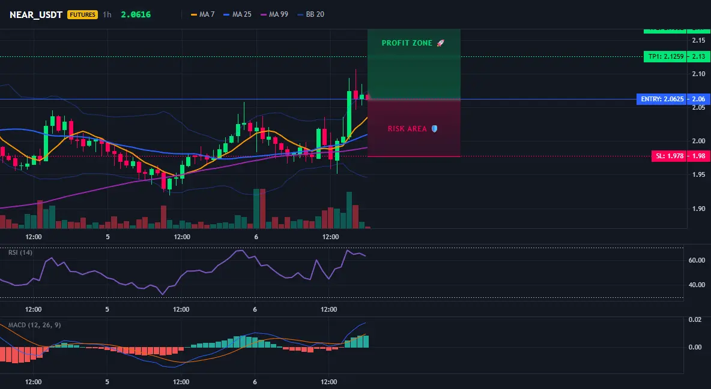Click the shield icon beside Risk Area

click(x=434, y=129)
